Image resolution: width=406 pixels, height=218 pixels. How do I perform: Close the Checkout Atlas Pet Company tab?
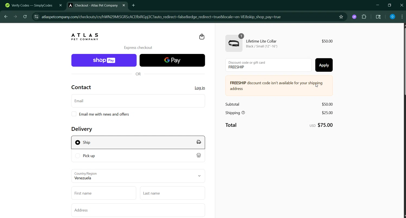coord(124,5)
